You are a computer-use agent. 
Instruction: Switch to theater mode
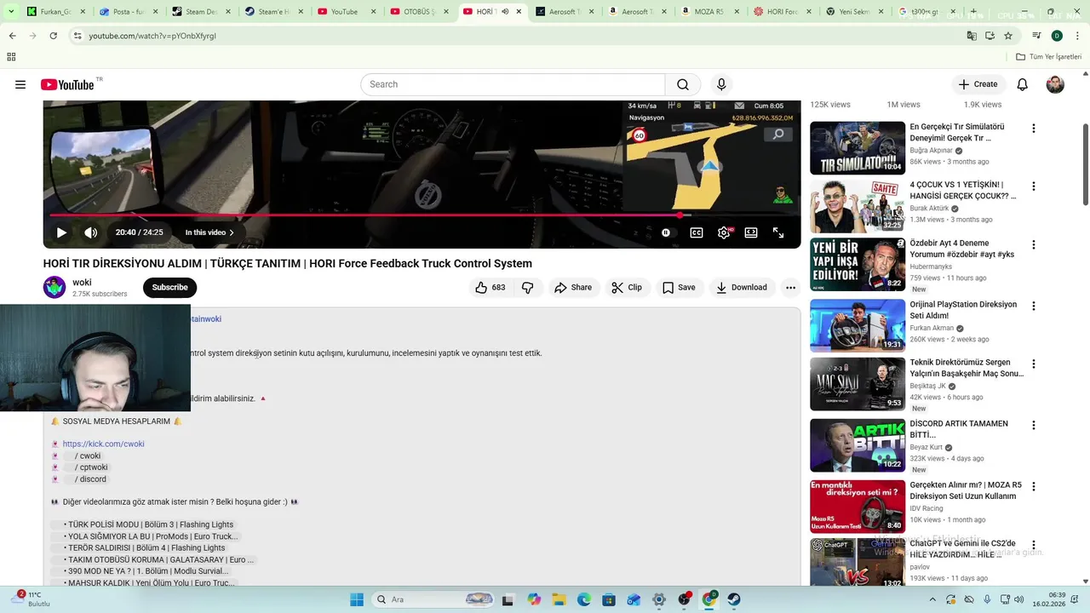tap(751, 232)
